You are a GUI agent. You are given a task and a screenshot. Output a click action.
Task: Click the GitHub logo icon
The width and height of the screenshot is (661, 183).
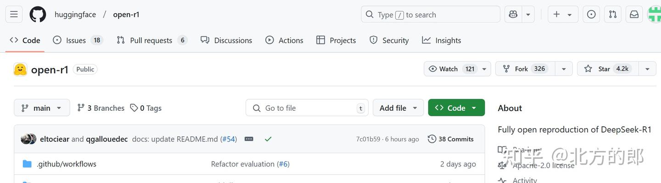[38, 15]
